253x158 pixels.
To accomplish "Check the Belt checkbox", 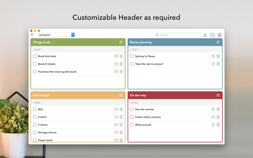I will point(35,109).
